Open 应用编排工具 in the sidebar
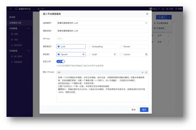 pos(20,23)
